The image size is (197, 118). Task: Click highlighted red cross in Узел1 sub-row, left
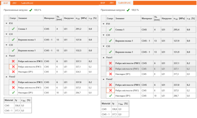(x=13, y=66)
